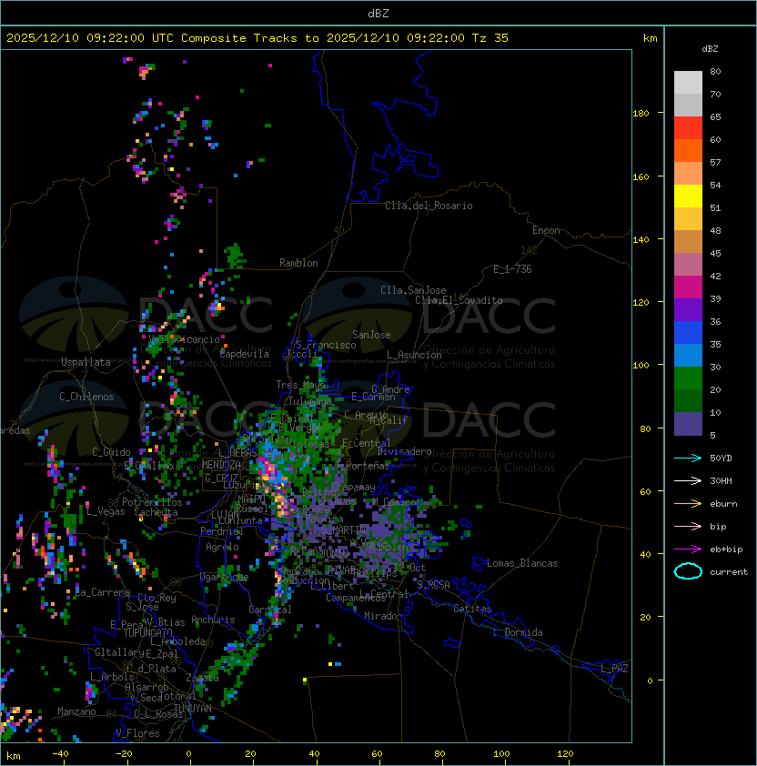Click the 'MENDOZA' city label on the map
Image resolution: width=757 pixels, height=766 pixels.
point(221,465)
